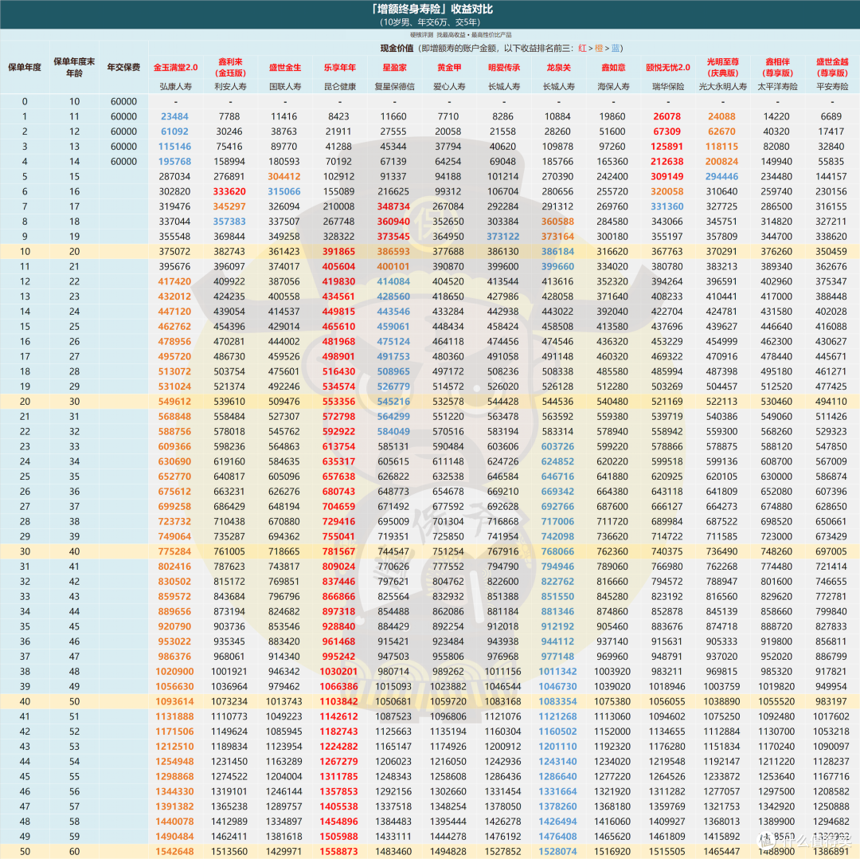Click product name 黄金甲

pos(449,68)
